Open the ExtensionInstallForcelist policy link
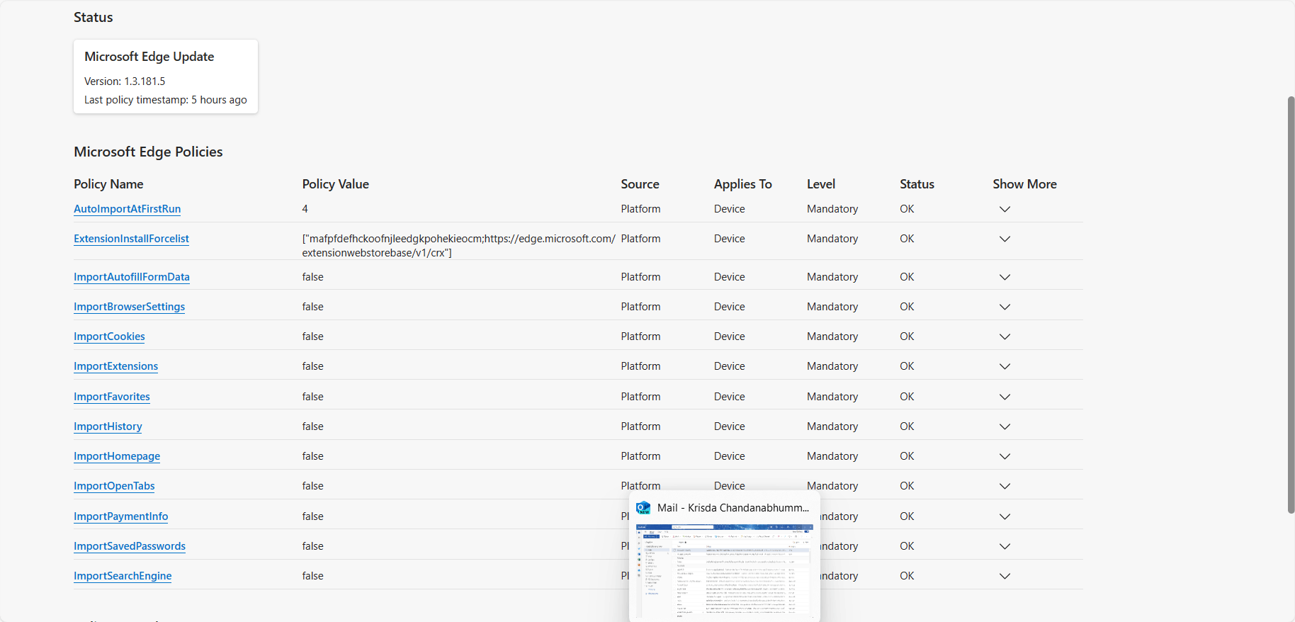The height and width of the screenshot is (622, 1295). pyautogui.click(x=131, y=239)
